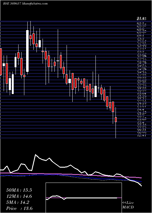Click the tallest white candlestick body
152x213 pixels.
tap(27, 51)
